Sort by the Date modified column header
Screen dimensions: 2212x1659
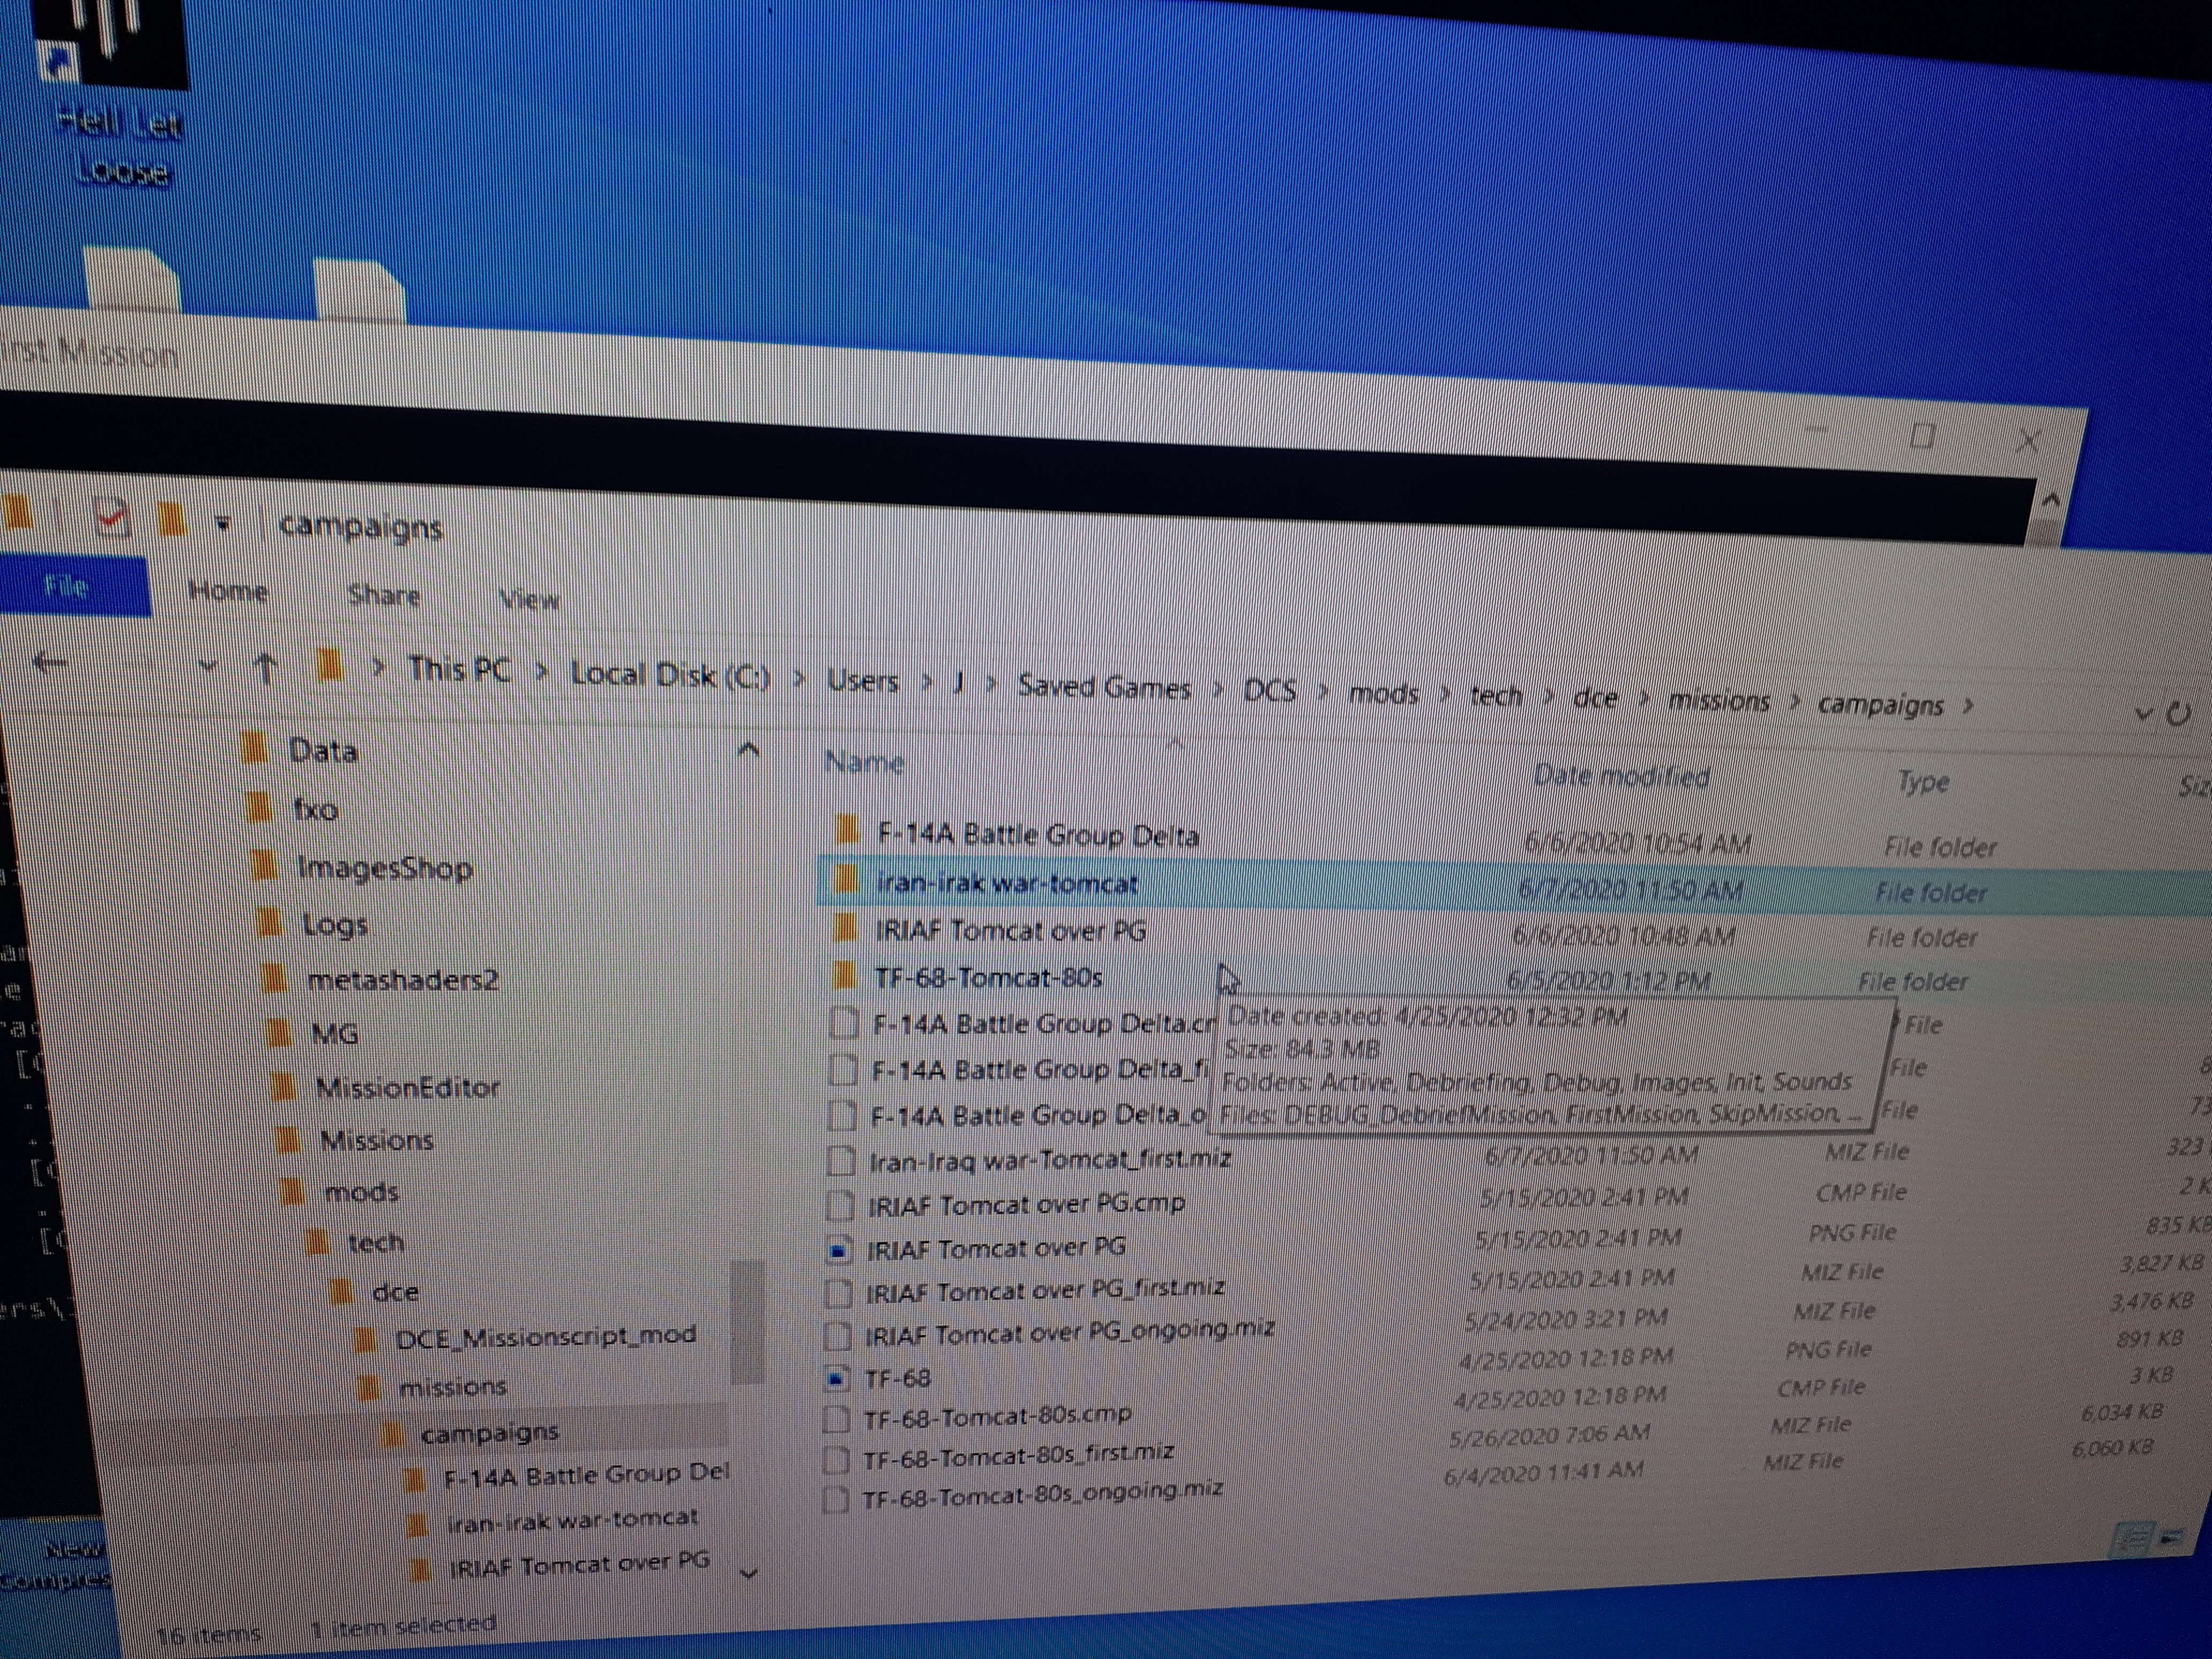click(1621, 776)
